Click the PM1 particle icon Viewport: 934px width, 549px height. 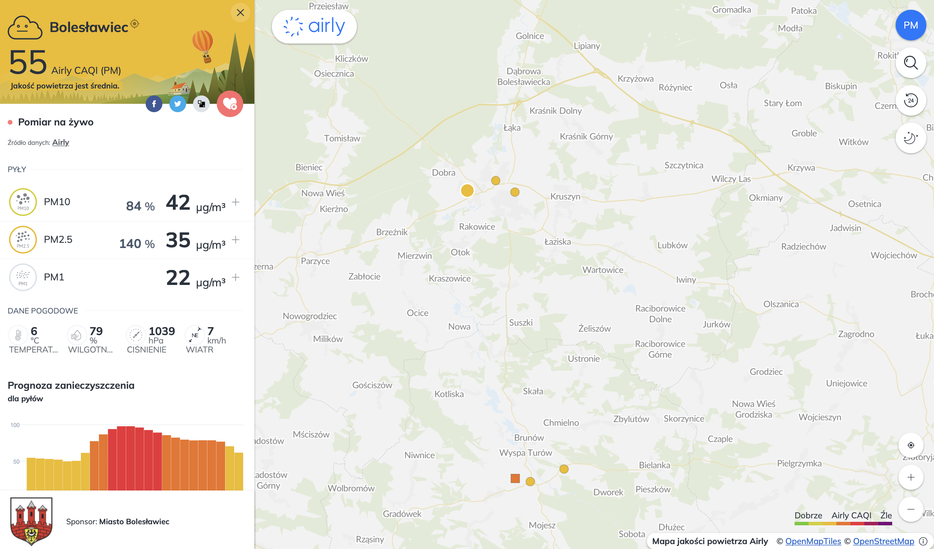pyautogui.click(x=23, y=277)
